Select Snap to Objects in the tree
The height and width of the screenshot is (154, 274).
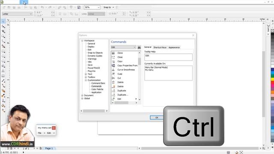point(95,53)
